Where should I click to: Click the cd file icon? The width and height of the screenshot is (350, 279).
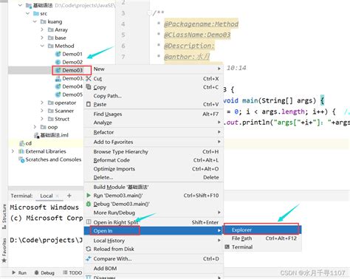[21, 143]
